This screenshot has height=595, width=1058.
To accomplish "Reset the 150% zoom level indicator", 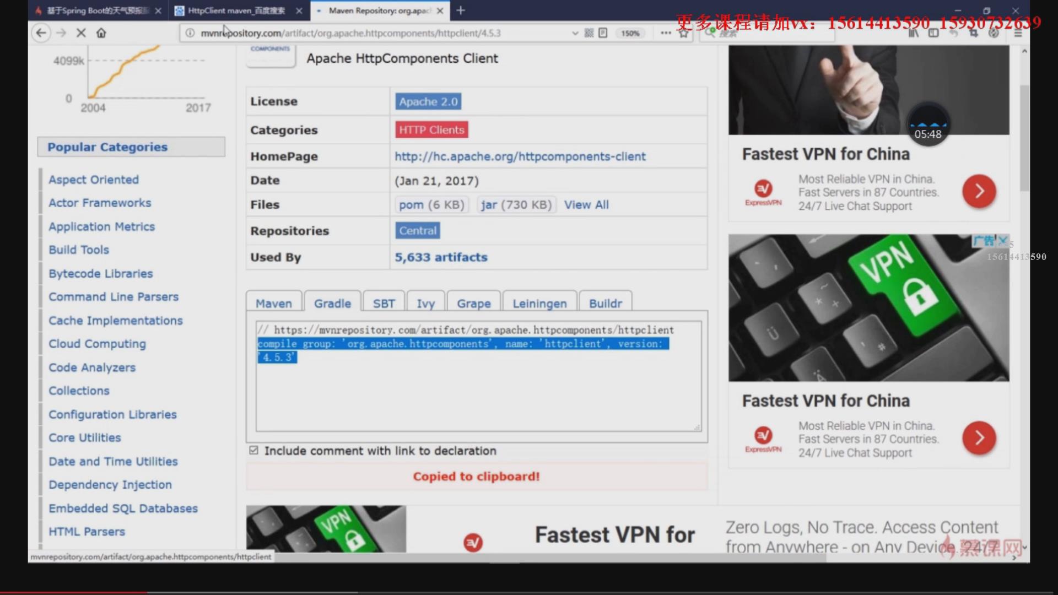I will (x=630, y=33).
